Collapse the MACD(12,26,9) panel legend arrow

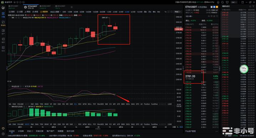point(9,107)
